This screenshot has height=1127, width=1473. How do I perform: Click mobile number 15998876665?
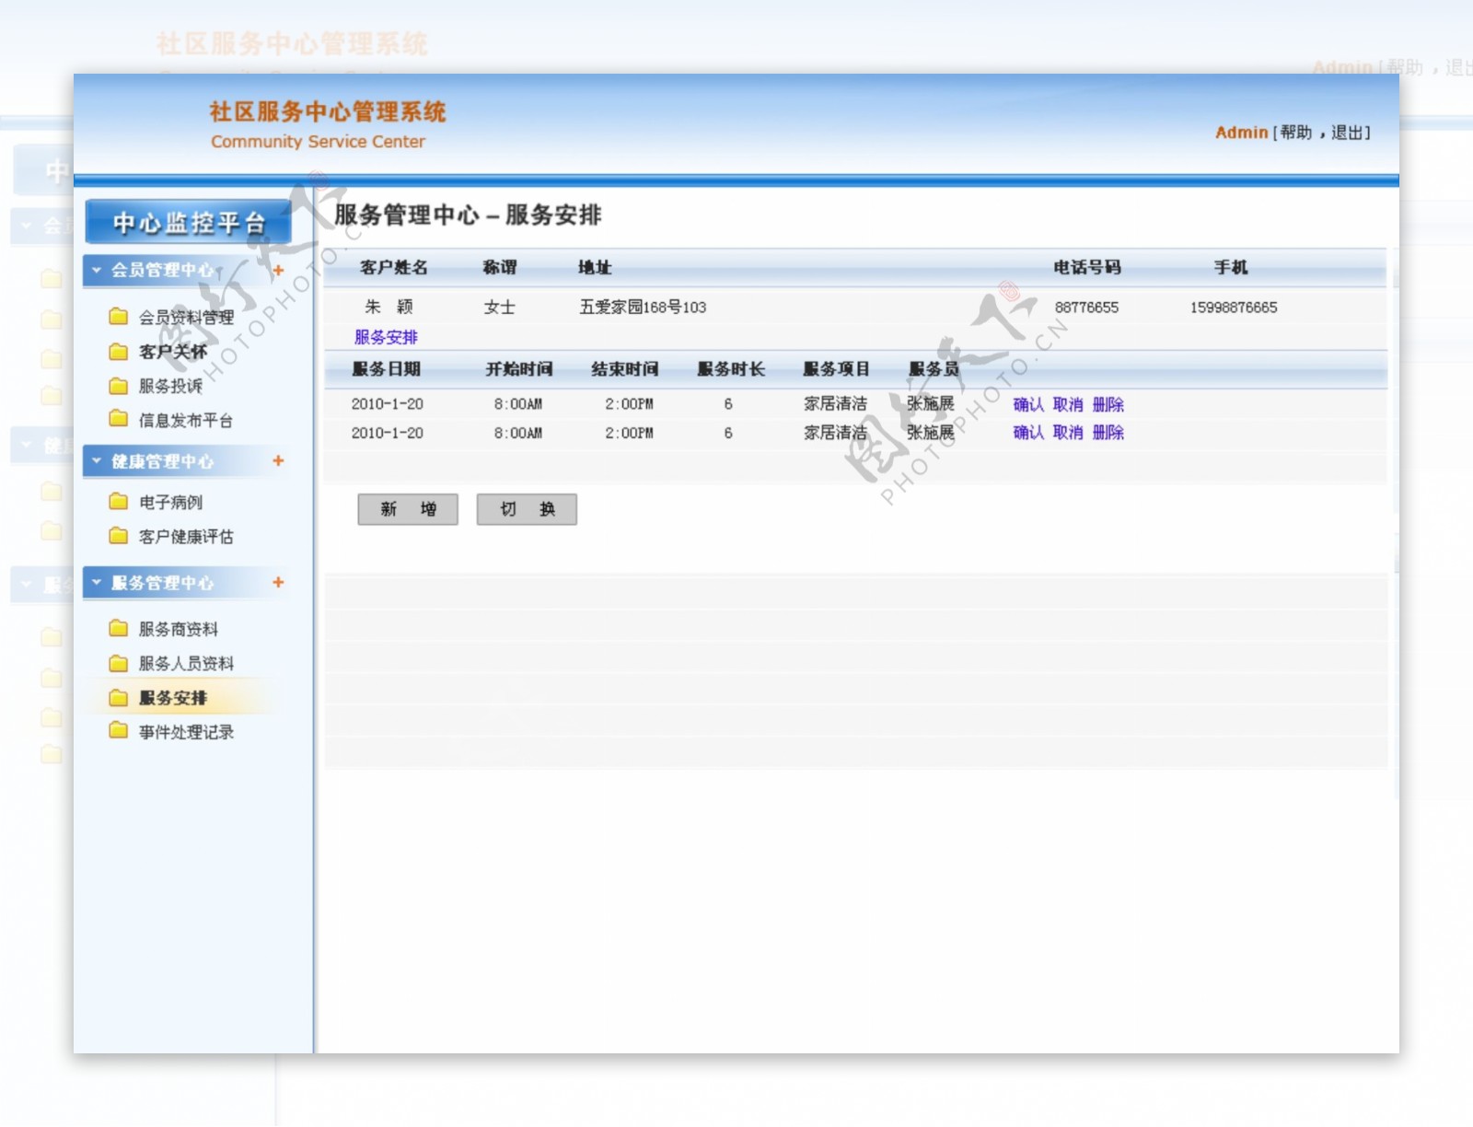click(x=1234, y=308)
